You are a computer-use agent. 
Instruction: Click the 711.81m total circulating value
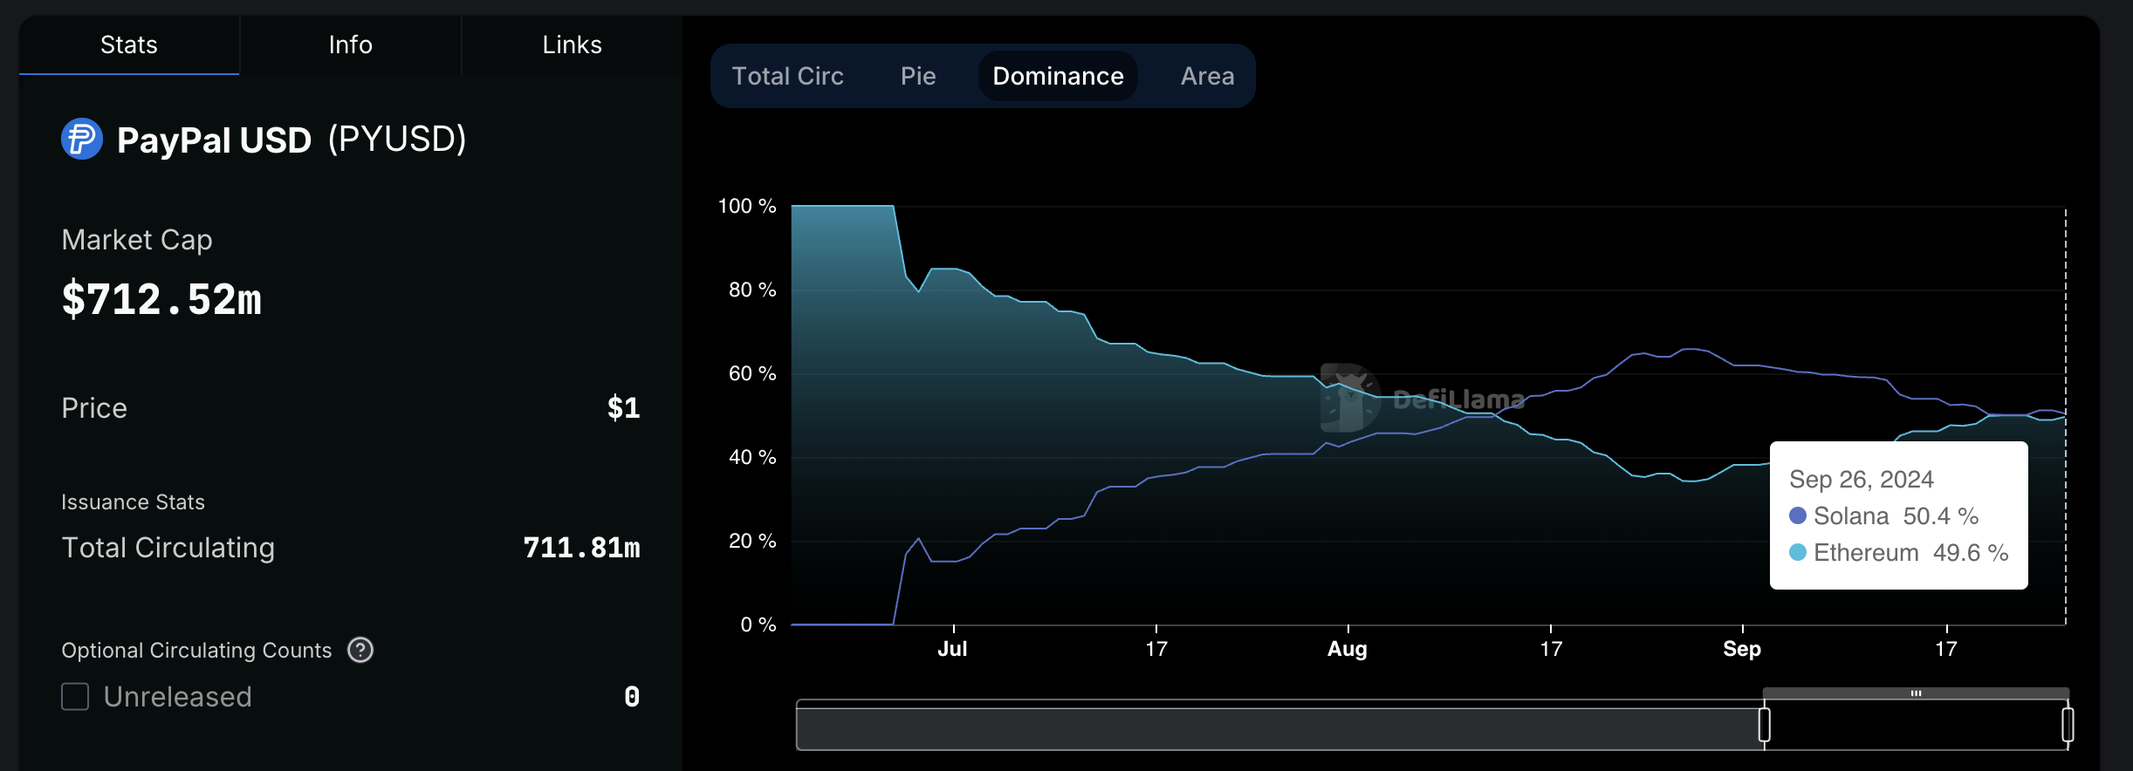581,548
